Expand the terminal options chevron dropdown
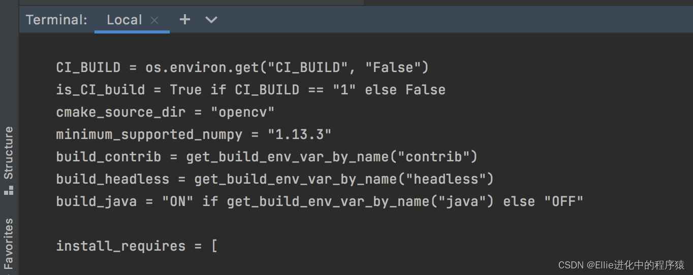 coord(211,20)
